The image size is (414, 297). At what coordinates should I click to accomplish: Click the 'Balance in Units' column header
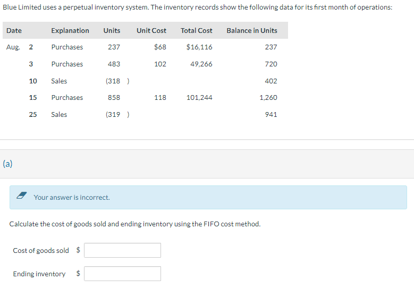[x=252, y=31]
